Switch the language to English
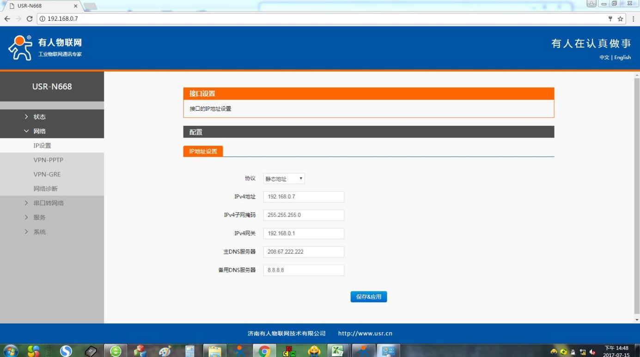 [x=622, y=58]
